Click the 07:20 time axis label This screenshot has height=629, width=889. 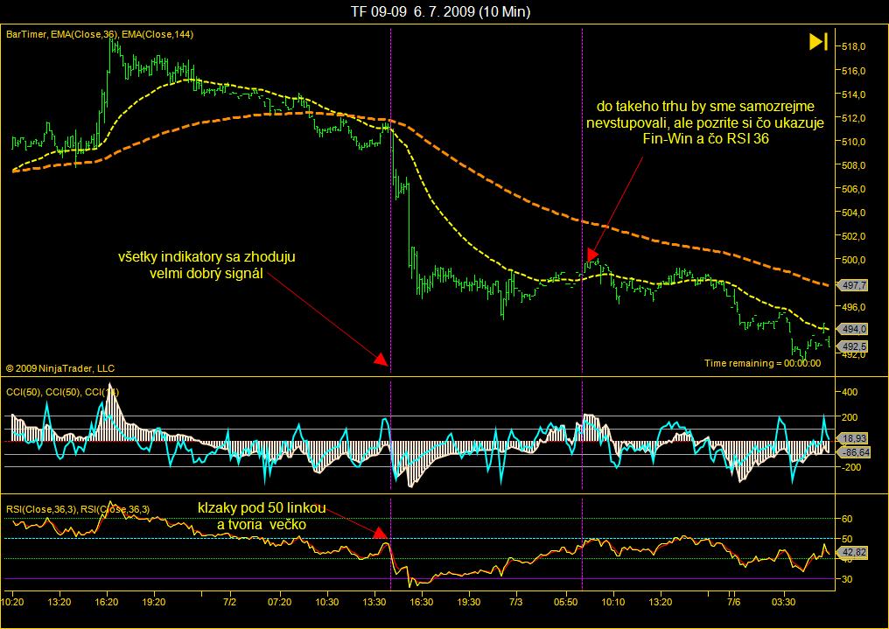(279, 602)
